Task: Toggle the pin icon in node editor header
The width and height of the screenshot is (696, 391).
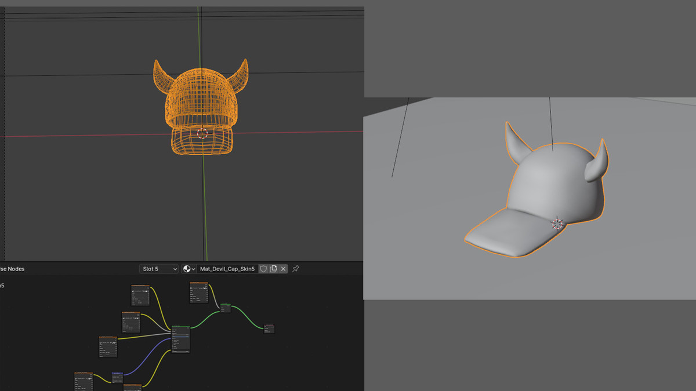Action: [x=296, y=269]
